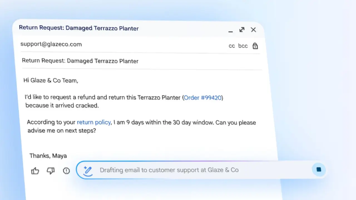Close the Return Request compose window
Image resolution: width=356 pixels, height=200 pixels.
[x=253, y=30]
